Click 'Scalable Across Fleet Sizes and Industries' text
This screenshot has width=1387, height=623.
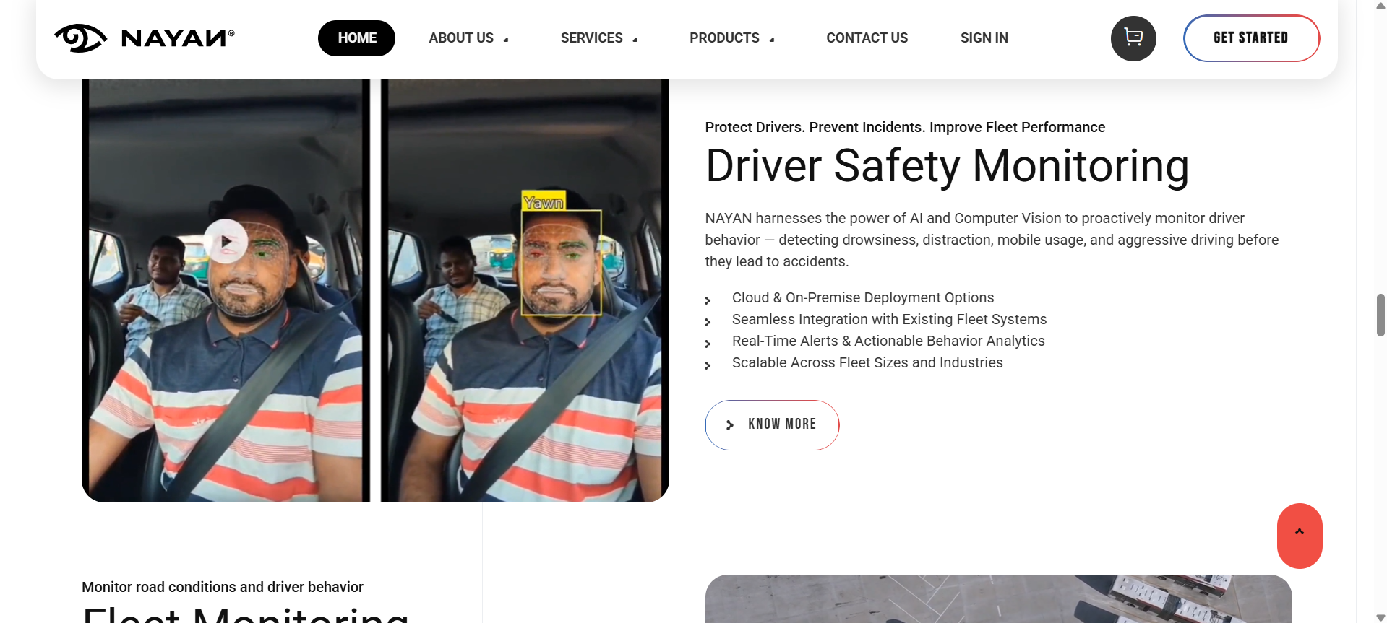(x=867, y=362)
